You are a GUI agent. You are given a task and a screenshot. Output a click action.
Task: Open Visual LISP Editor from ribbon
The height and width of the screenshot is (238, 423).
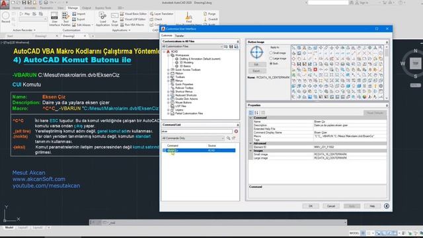coord(133,19)
